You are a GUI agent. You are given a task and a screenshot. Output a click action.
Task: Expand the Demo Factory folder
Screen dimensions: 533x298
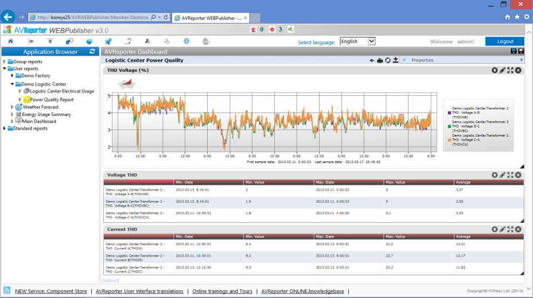point(12,76)
